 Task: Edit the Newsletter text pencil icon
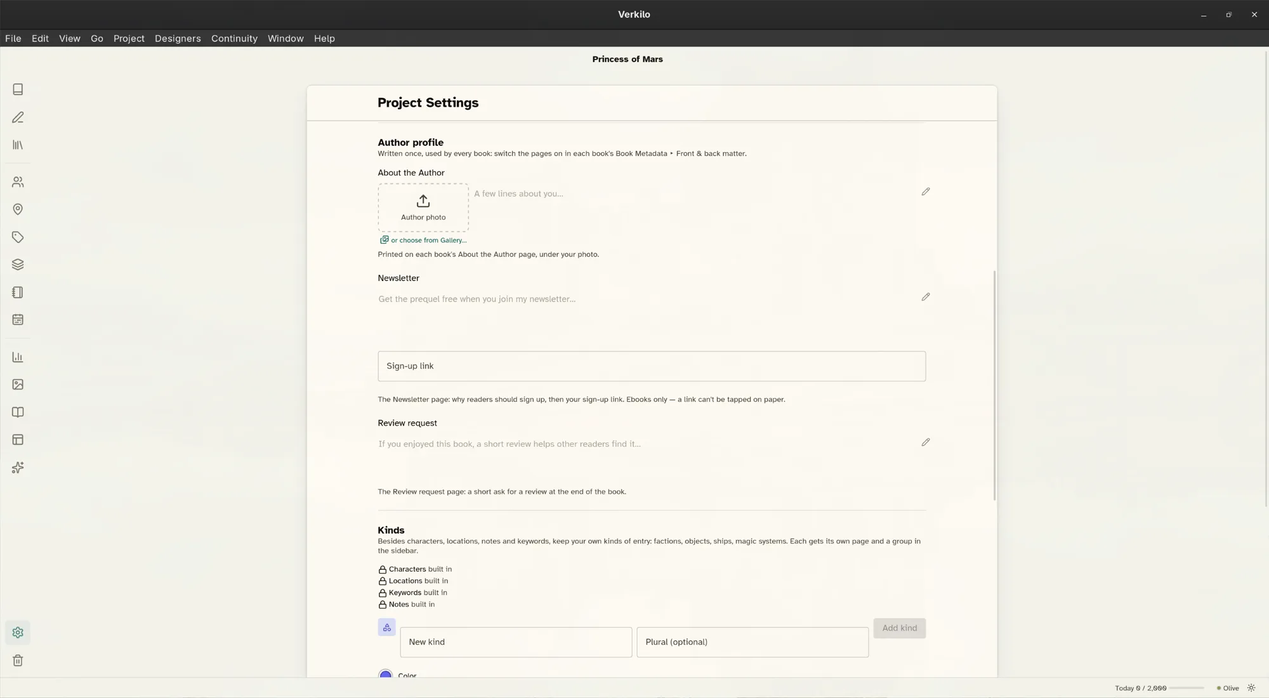tap(926, 297)
